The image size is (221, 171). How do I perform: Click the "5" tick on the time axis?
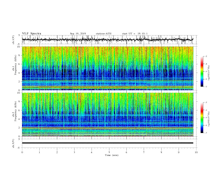(109, 152)
